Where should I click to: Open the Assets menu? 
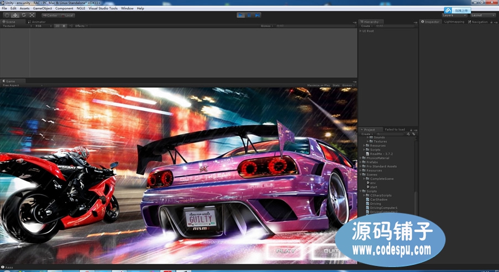point(24,8)
